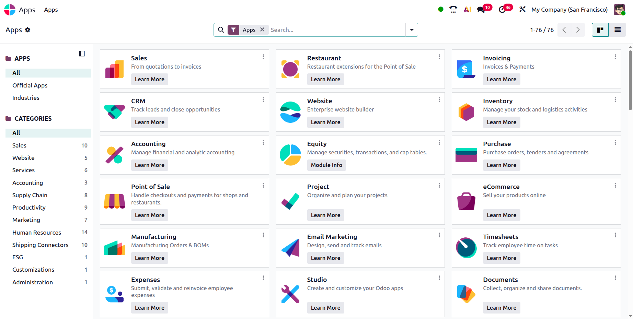Open the VoIP phone icon in header
The image size is (633, 319).
453,10
